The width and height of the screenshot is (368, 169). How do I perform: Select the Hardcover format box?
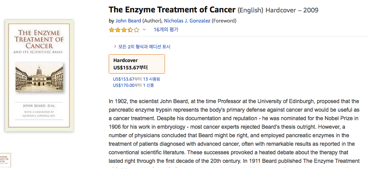(137, 64)
